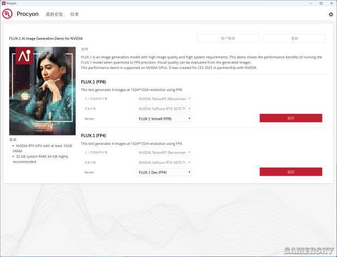Open FLUX.1 Schnell (FP8) version dropdown
This screenshot has width=337, height=257.
point(164,119)
